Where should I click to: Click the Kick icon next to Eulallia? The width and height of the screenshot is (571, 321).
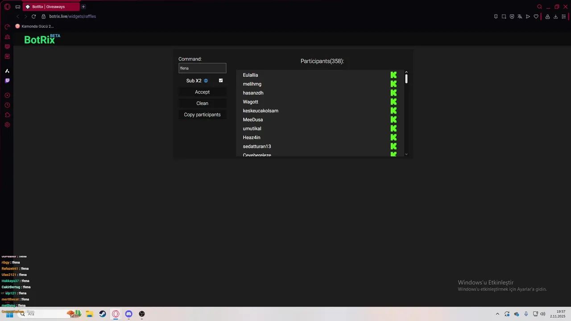[393, 75]
